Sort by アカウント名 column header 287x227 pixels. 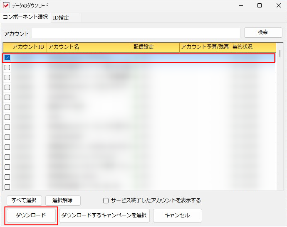pyautogui.click(x=89, y=47)
